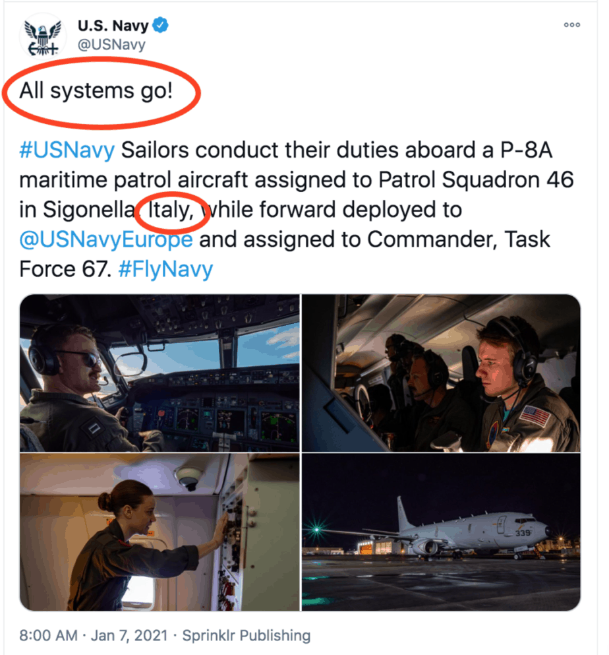Click the "All systems go!" text

point(96,90)
